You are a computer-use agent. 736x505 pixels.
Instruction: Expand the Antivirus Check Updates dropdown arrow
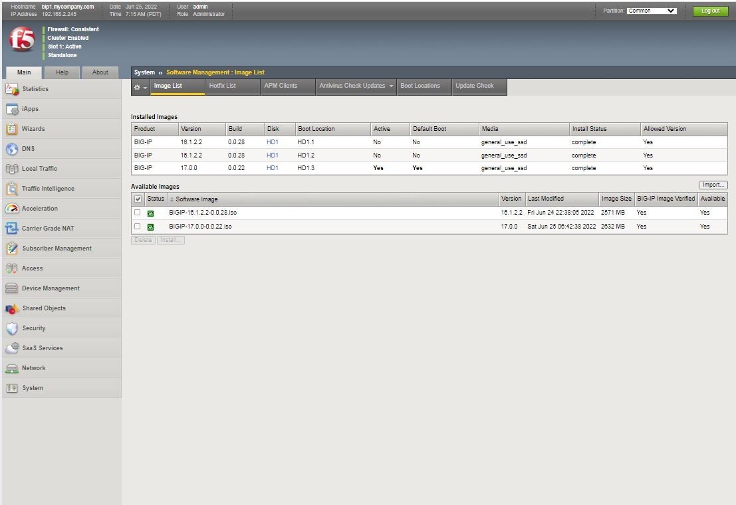(391, 86)
